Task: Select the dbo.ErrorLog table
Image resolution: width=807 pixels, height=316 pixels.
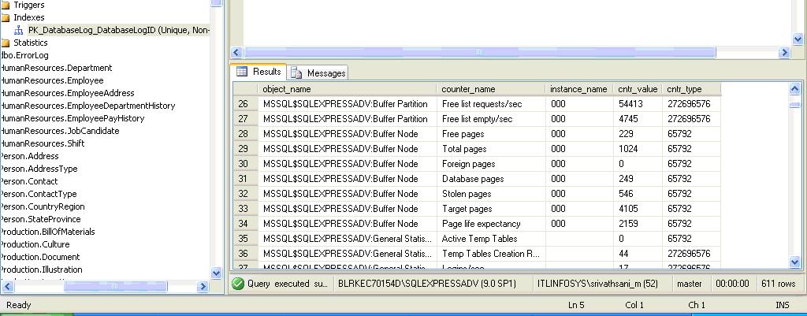Action: click(x=24, y=55)
